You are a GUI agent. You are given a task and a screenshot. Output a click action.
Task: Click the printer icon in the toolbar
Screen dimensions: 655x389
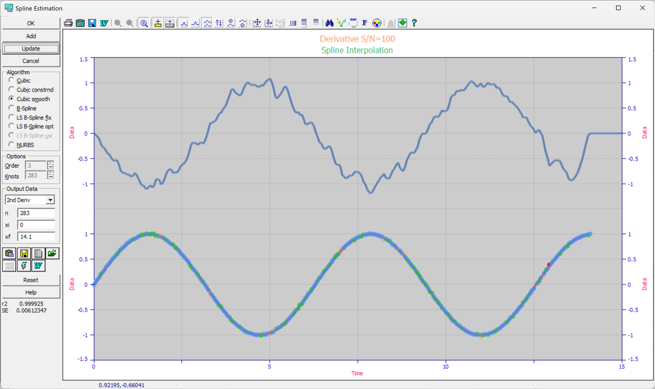point(69,23)
